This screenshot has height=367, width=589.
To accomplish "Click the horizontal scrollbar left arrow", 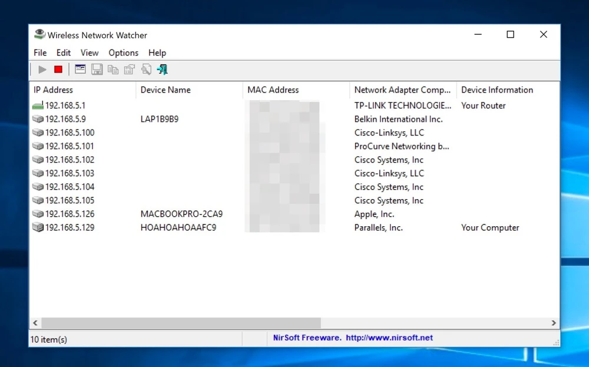I will [x=35, y=323].
